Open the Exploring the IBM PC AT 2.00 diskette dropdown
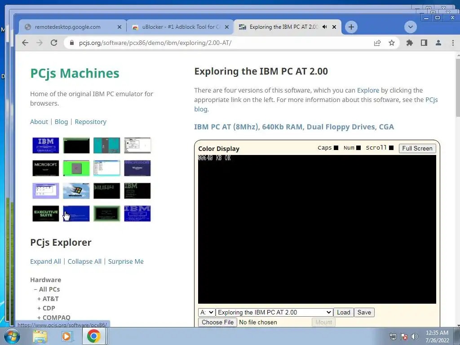This screenshot has height=345, width=460. [x=274, y=313]
